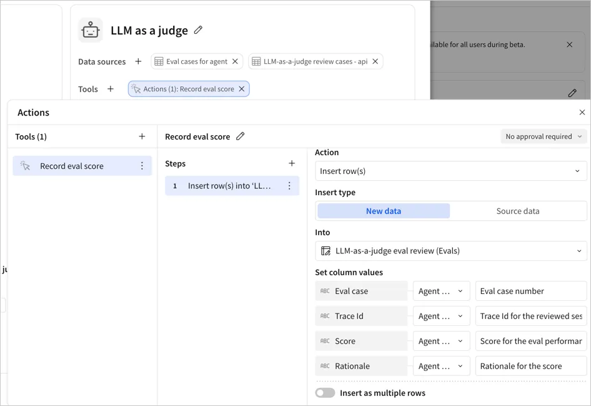This screenshot has height=406, width=591.
Task: Click the 'Trace Id' column field
Action: tap(362, 316)
